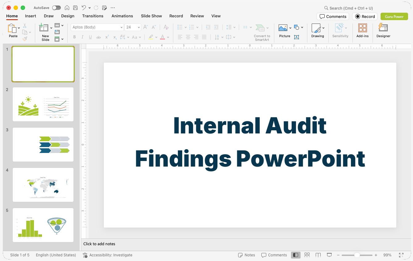Open the View tab
This screenshot has height=261, width=413.
pyautogui.click(x=216, y=16)
